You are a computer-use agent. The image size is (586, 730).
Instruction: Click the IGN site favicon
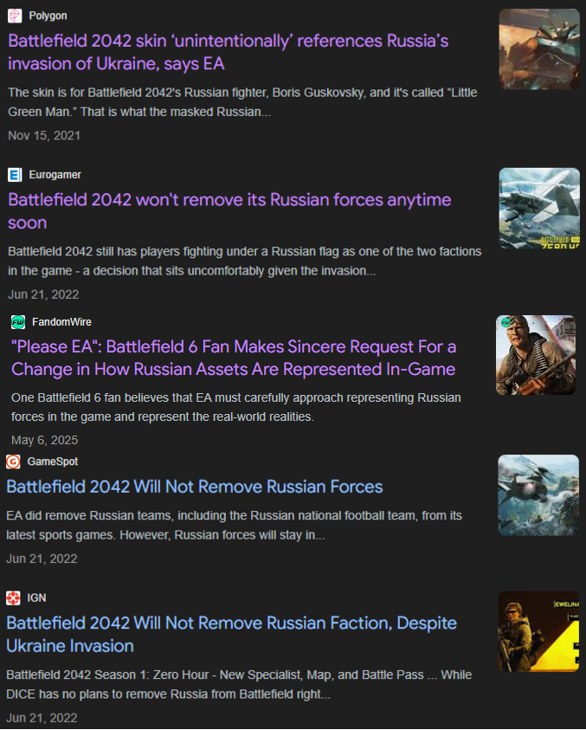pyautogui.click(x=13, y=598)
